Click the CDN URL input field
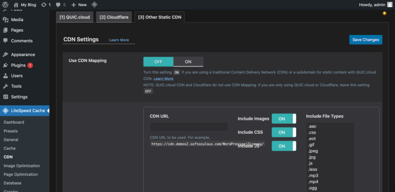The image size is (395, 192). tap(189, 127)
